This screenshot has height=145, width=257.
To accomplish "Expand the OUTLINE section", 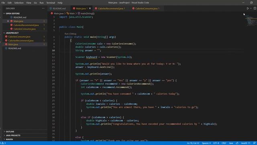I will [10, 132].
